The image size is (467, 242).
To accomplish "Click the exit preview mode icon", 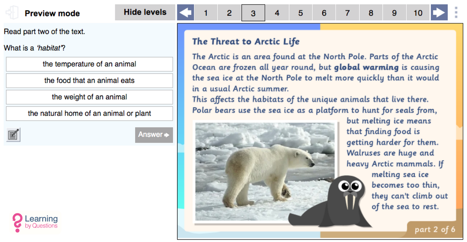I will point(12,13).
